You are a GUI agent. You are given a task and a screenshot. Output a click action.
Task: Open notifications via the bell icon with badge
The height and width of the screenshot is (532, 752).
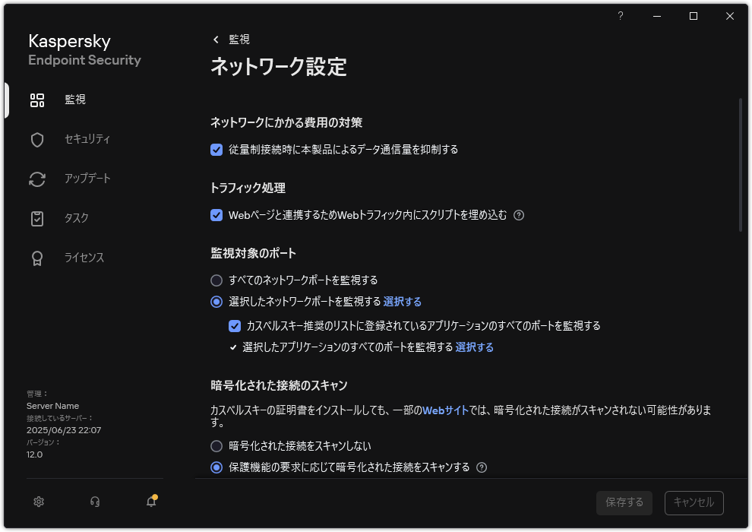click(150, 502)
